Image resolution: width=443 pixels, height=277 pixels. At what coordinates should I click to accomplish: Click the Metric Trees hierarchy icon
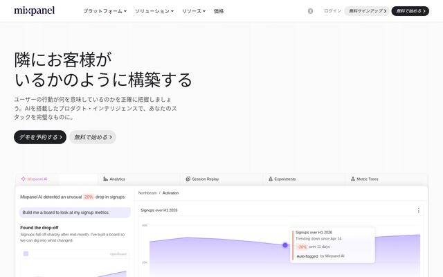[353, 179]
